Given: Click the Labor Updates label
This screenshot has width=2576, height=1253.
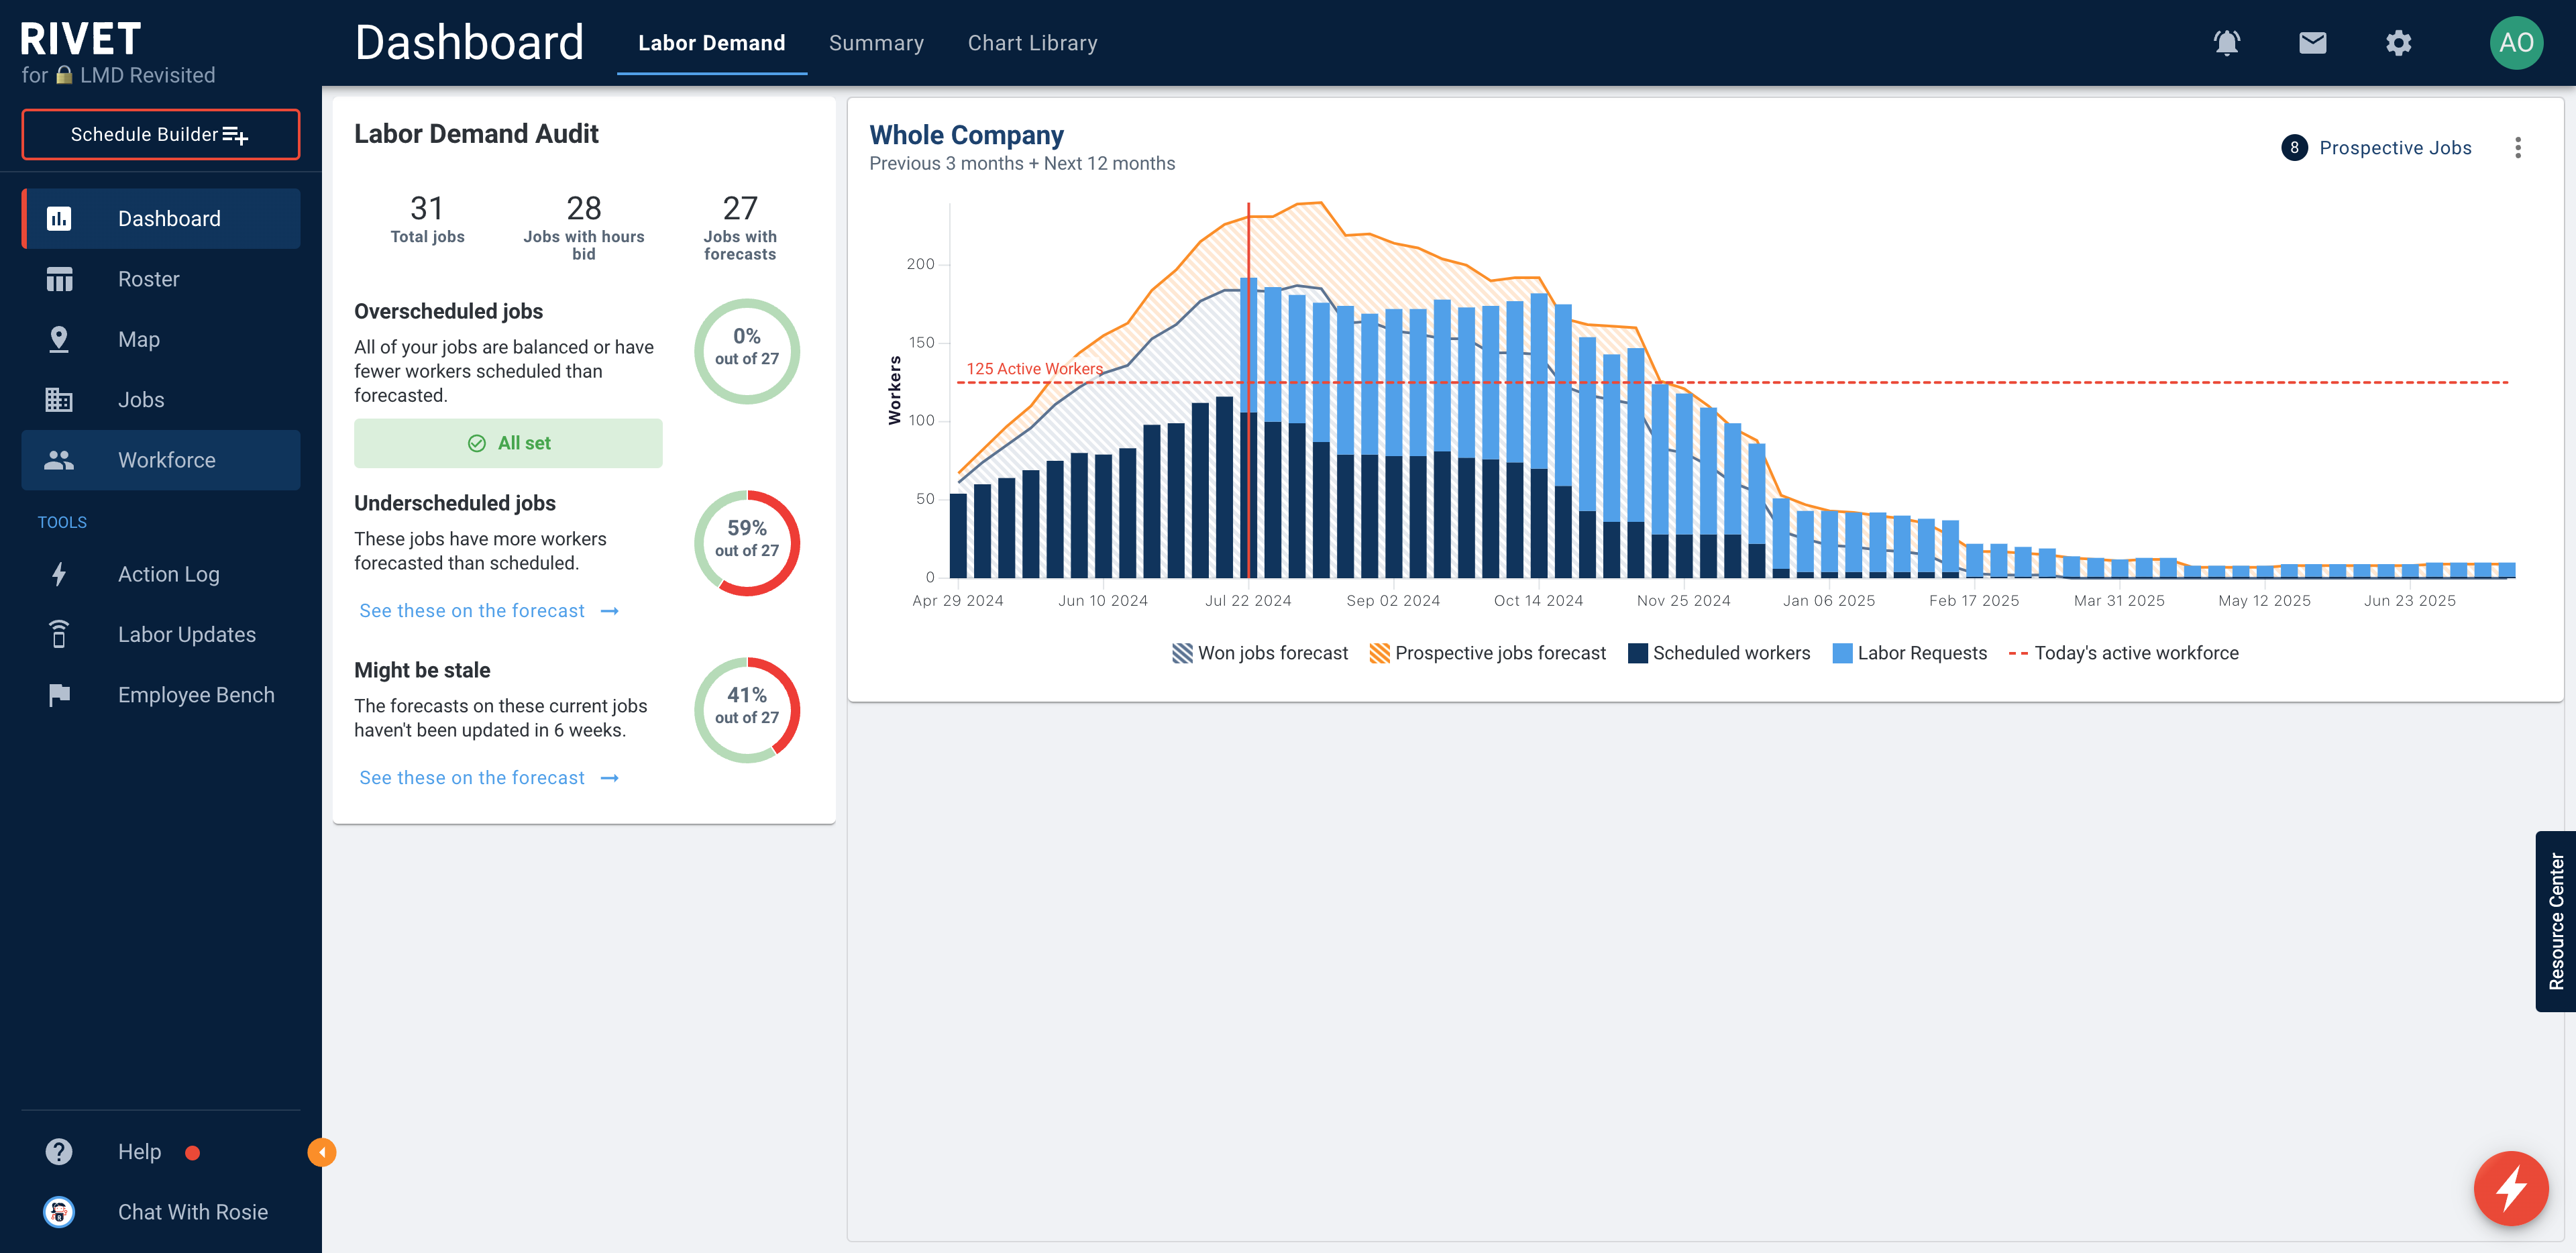Looking at the screenshot, I should (x=187, y=634).
